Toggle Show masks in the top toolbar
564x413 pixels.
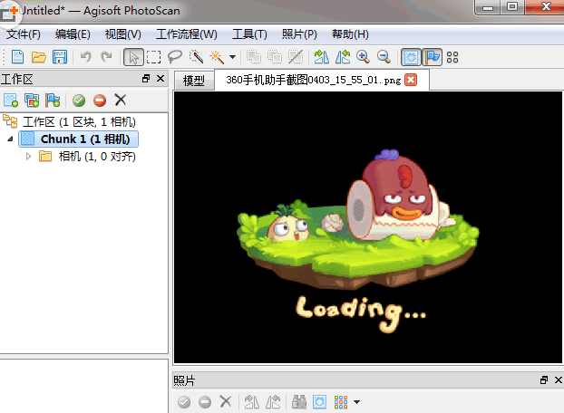coord(411,57)
